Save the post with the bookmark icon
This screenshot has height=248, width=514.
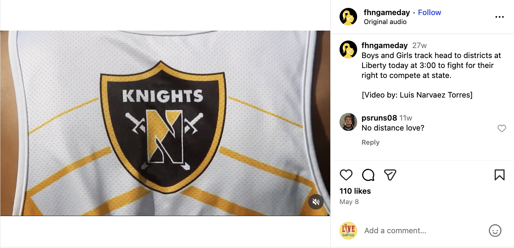tap(499, 175)
